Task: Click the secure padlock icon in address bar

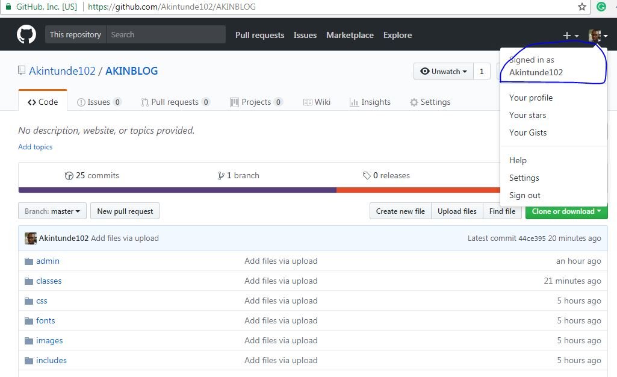Action: click(x=8, y=7)
